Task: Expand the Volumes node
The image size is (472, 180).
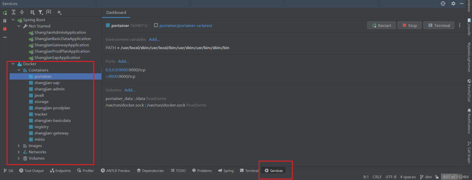Action: (x=19, y=158)
